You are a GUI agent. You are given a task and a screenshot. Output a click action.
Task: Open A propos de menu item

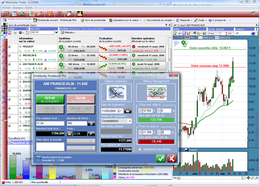220,20
